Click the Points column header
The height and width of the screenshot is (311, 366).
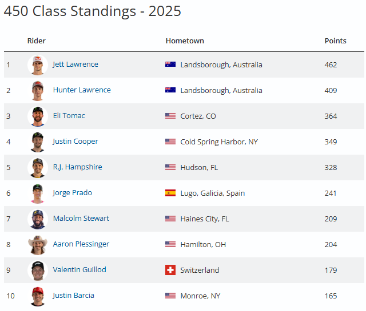click(335, 41)
